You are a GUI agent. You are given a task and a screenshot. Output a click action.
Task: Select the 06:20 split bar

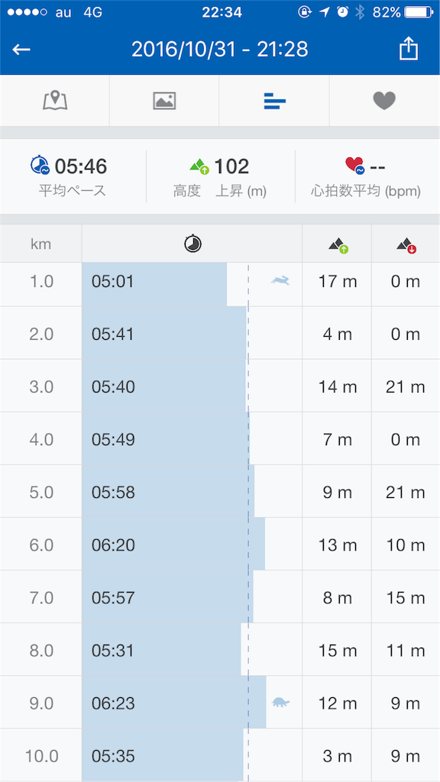[x=173, y=544]
